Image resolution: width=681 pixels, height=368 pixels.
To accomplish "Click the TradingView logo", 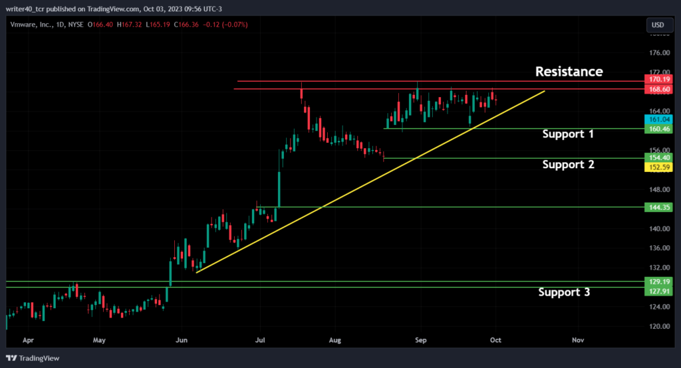I will click(x=33, y=358).
